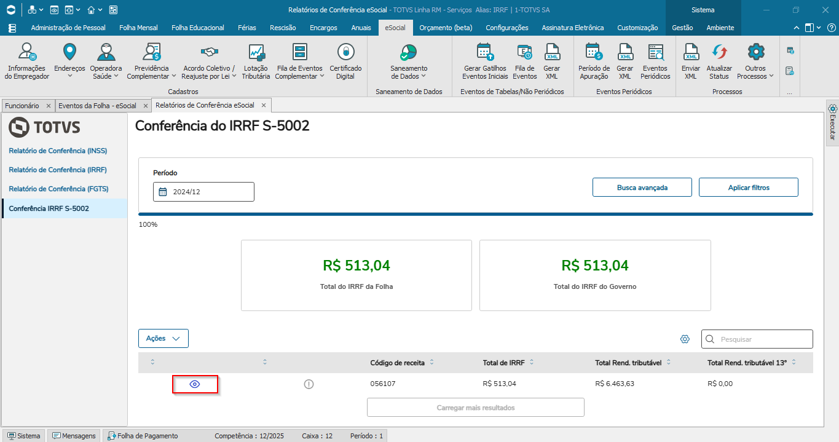The image size is (839, 442).
Task: Open the Executar side panel
Action: [x=833, y=122]
